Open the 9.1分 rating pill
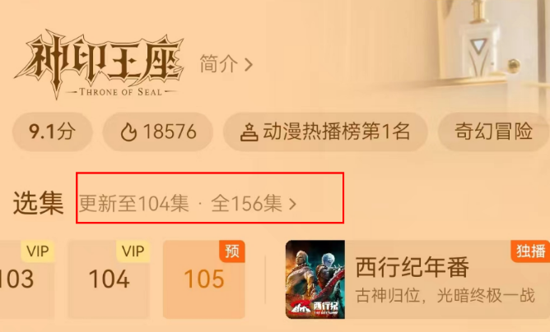Screen dimensions: 550x332 coord(52,132)
